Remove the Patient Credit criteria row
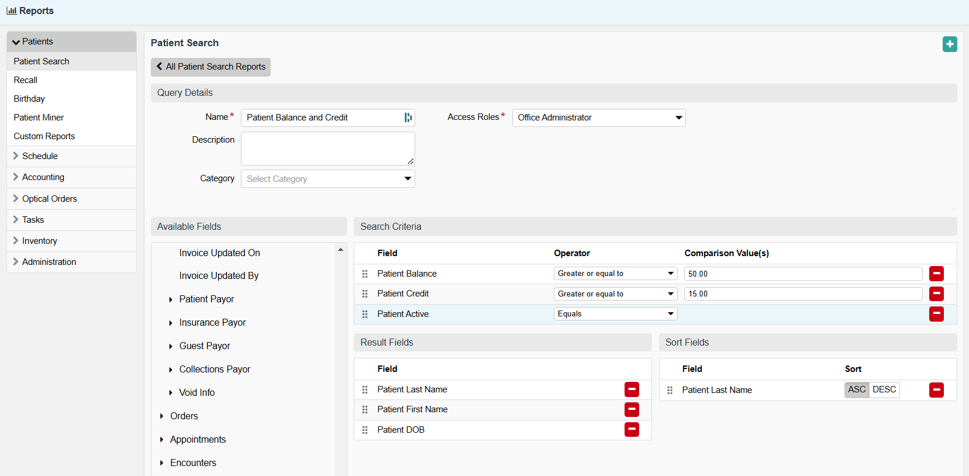The image size is (969, 476). pyautogui.click(x=936, y=294)
